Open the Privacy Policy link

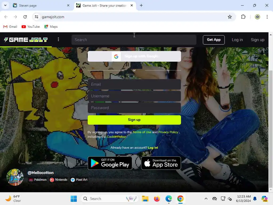click(168, 132)
